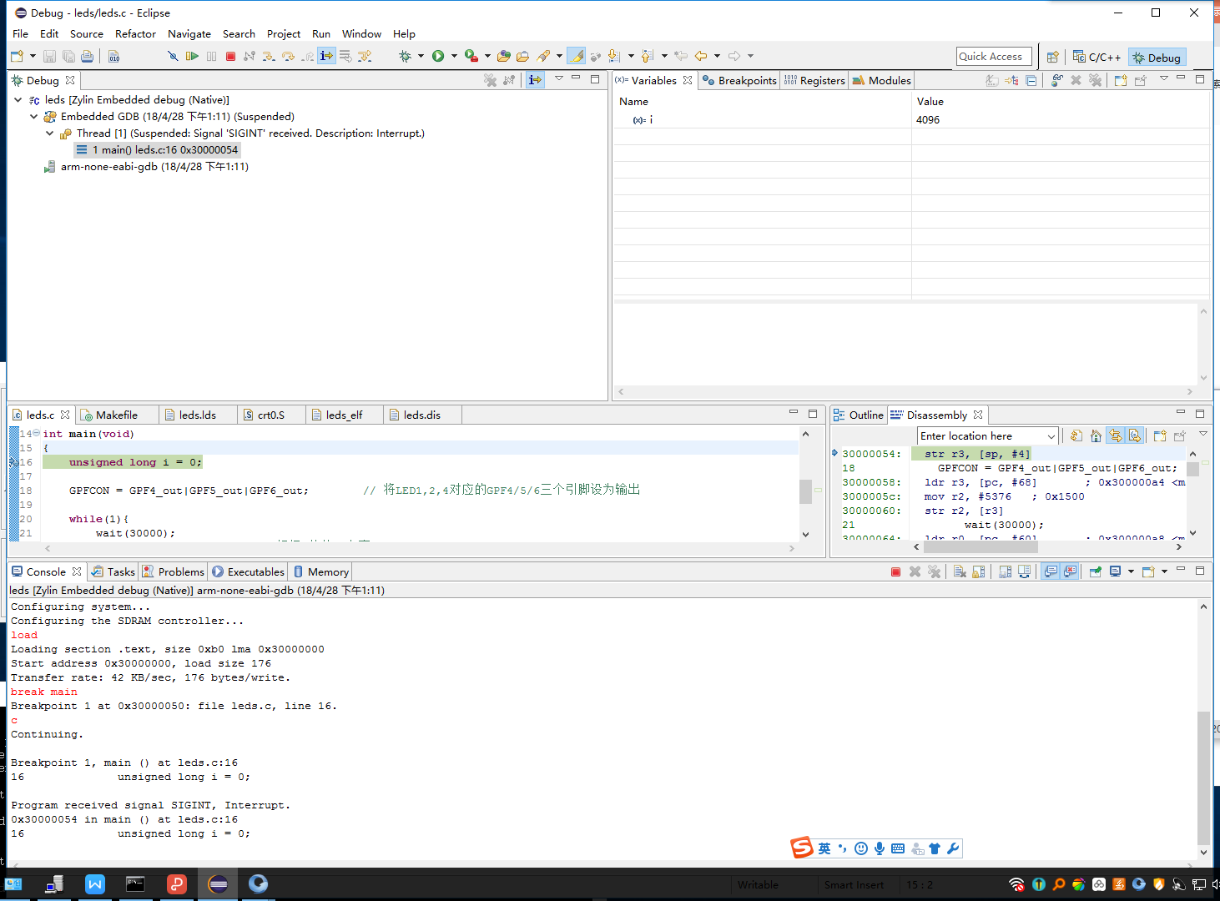Toggle Show Console When Standard Out Changes
This screenshot has width=1220, height=901.
coord(1051,571)
